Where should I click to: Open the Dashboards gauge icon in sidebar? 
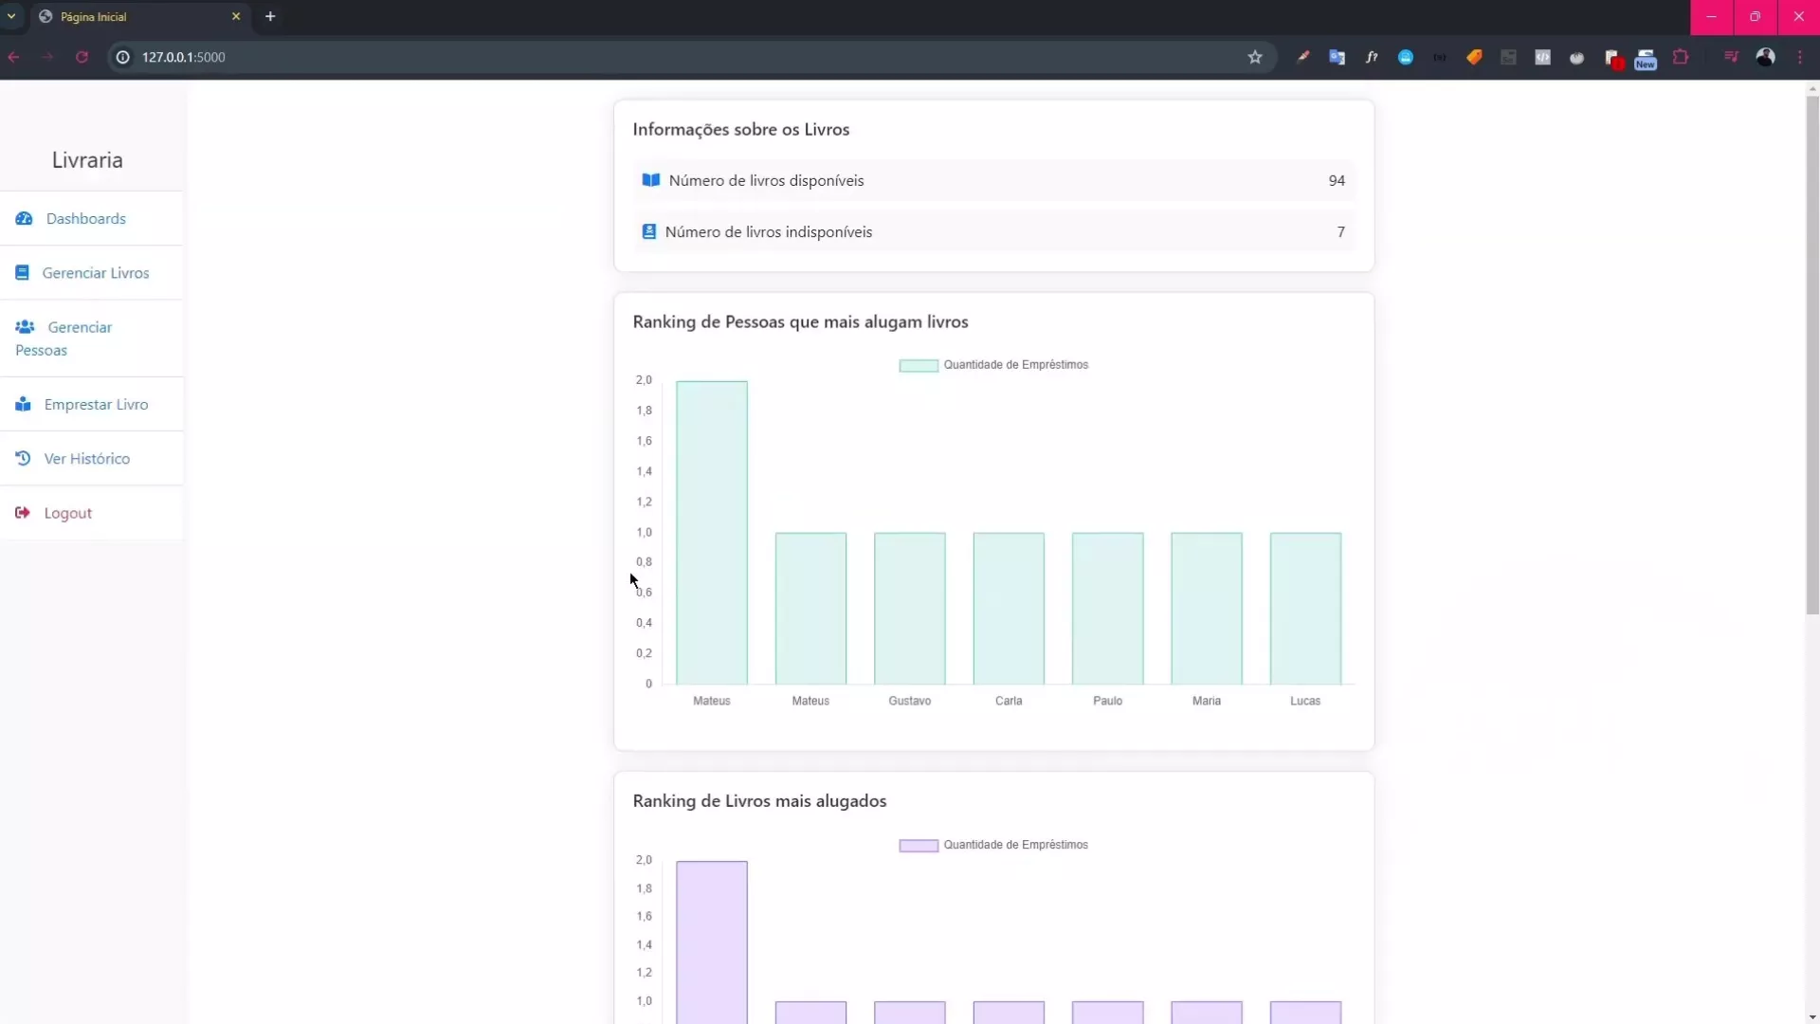click(x=24, y=218)
